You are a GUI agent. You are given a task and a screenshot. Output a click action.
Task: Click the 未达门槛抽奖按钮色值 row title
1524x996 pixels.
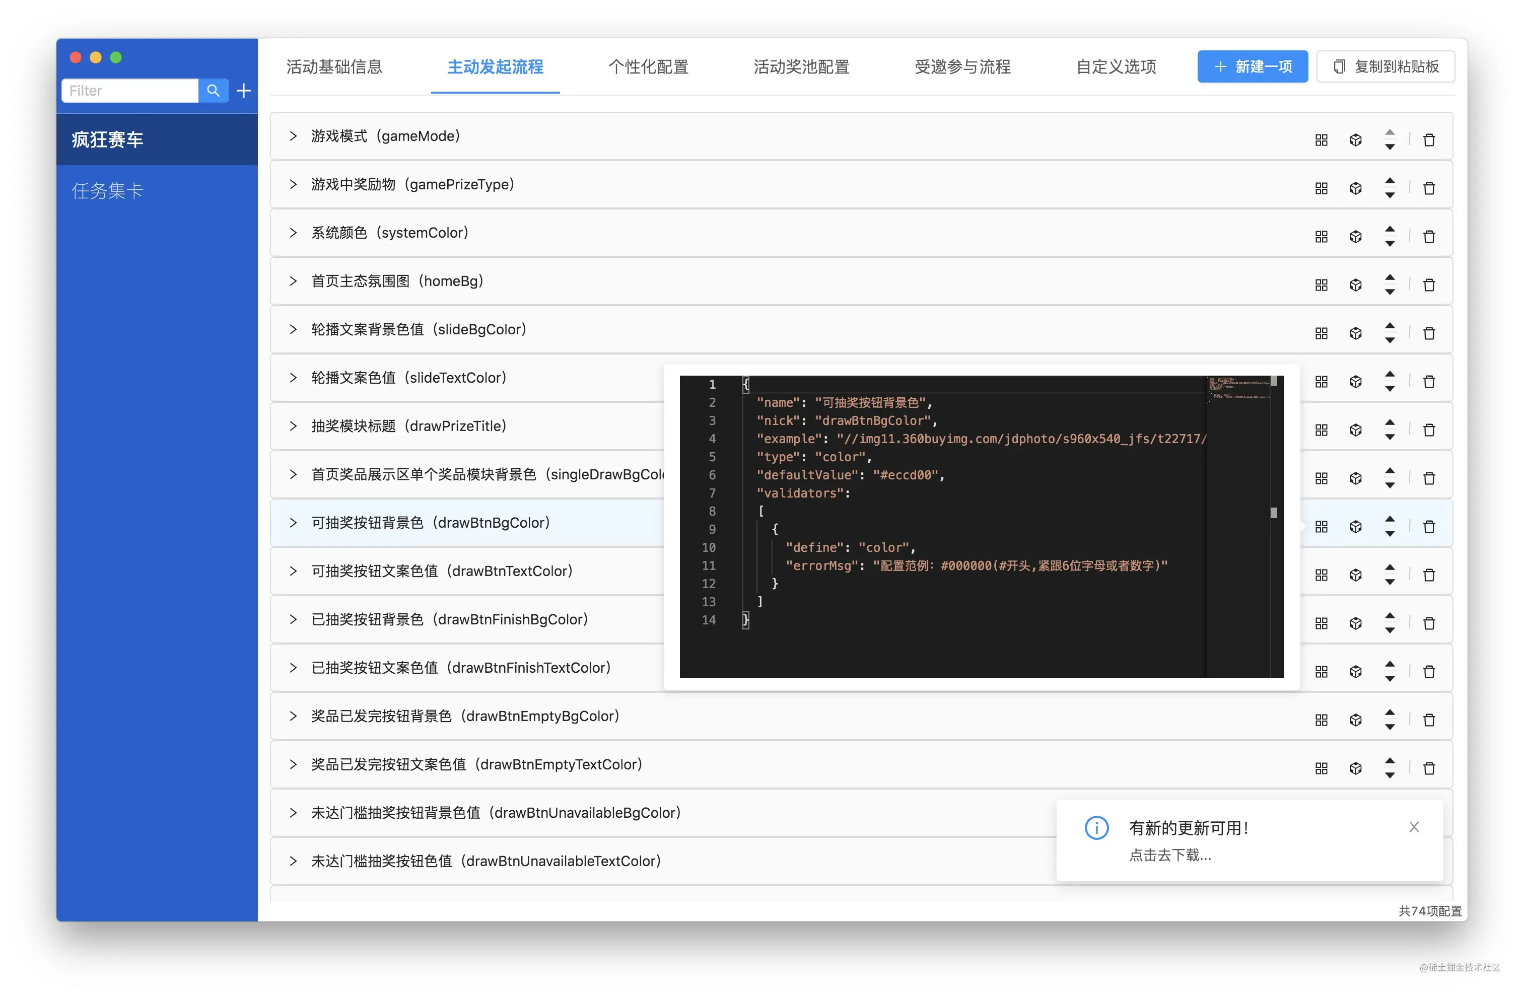(x=486, y=861)
